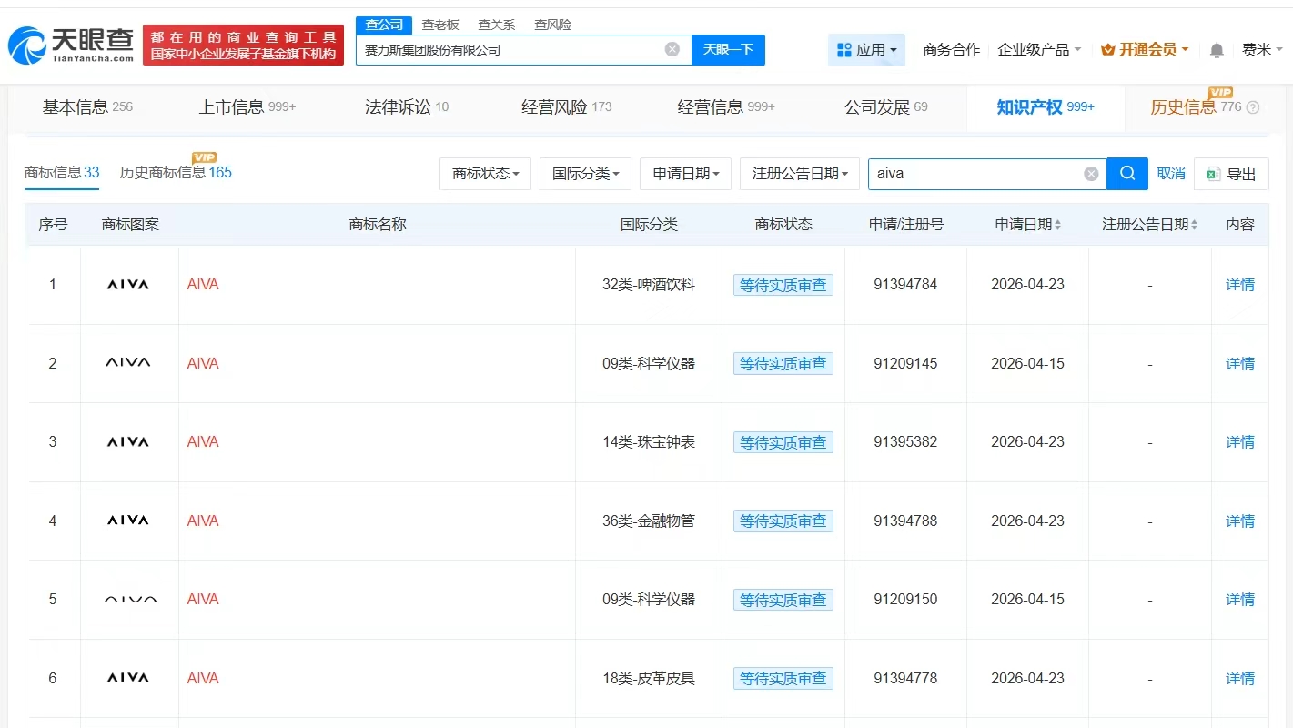Open 经营信息 tab
This screenshot has height=728, width=1293.
tap(726, 107)
